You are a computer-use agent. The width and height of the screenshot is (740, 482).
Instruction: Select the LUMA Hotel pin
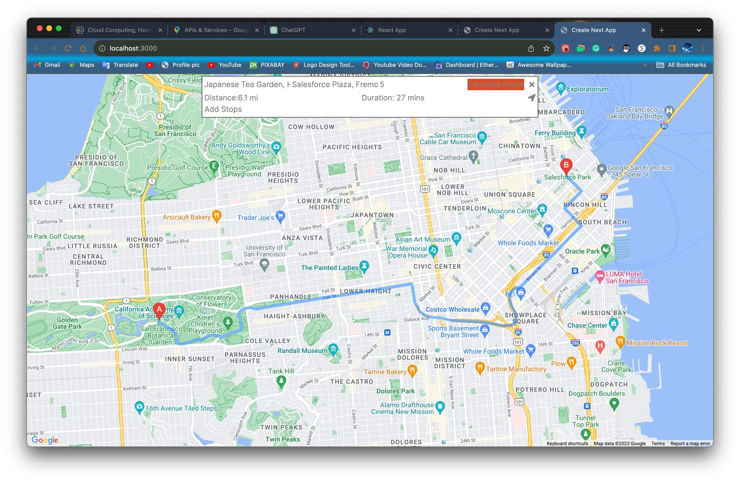click(x=600, y=277)
